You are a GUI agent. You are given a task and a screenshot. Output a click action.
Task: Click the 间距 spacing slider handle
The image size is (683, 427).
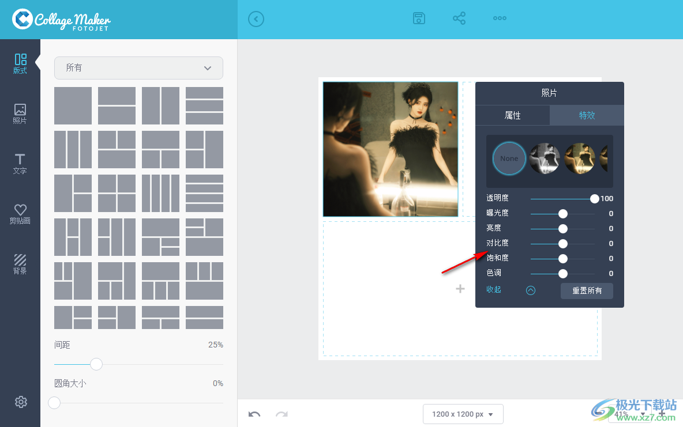pos(96,364)
